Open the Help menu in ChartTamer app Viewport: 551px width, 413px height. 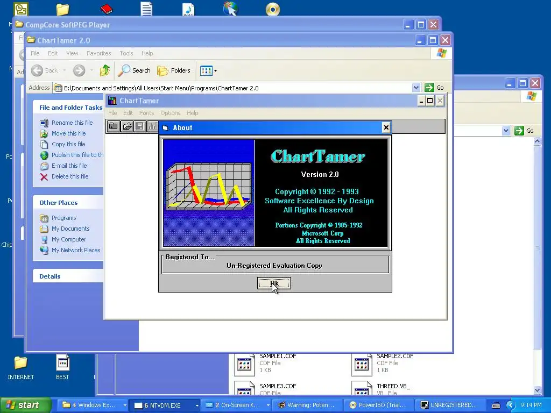[x=192, y=113]
